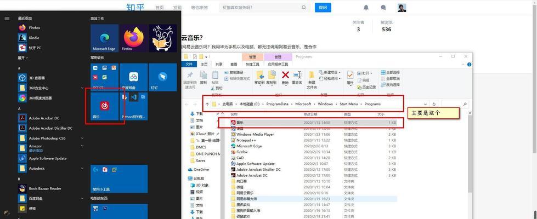Expand the 百度网盘 folder in app list
Screen dimensions: 537x219
point(82,199)
